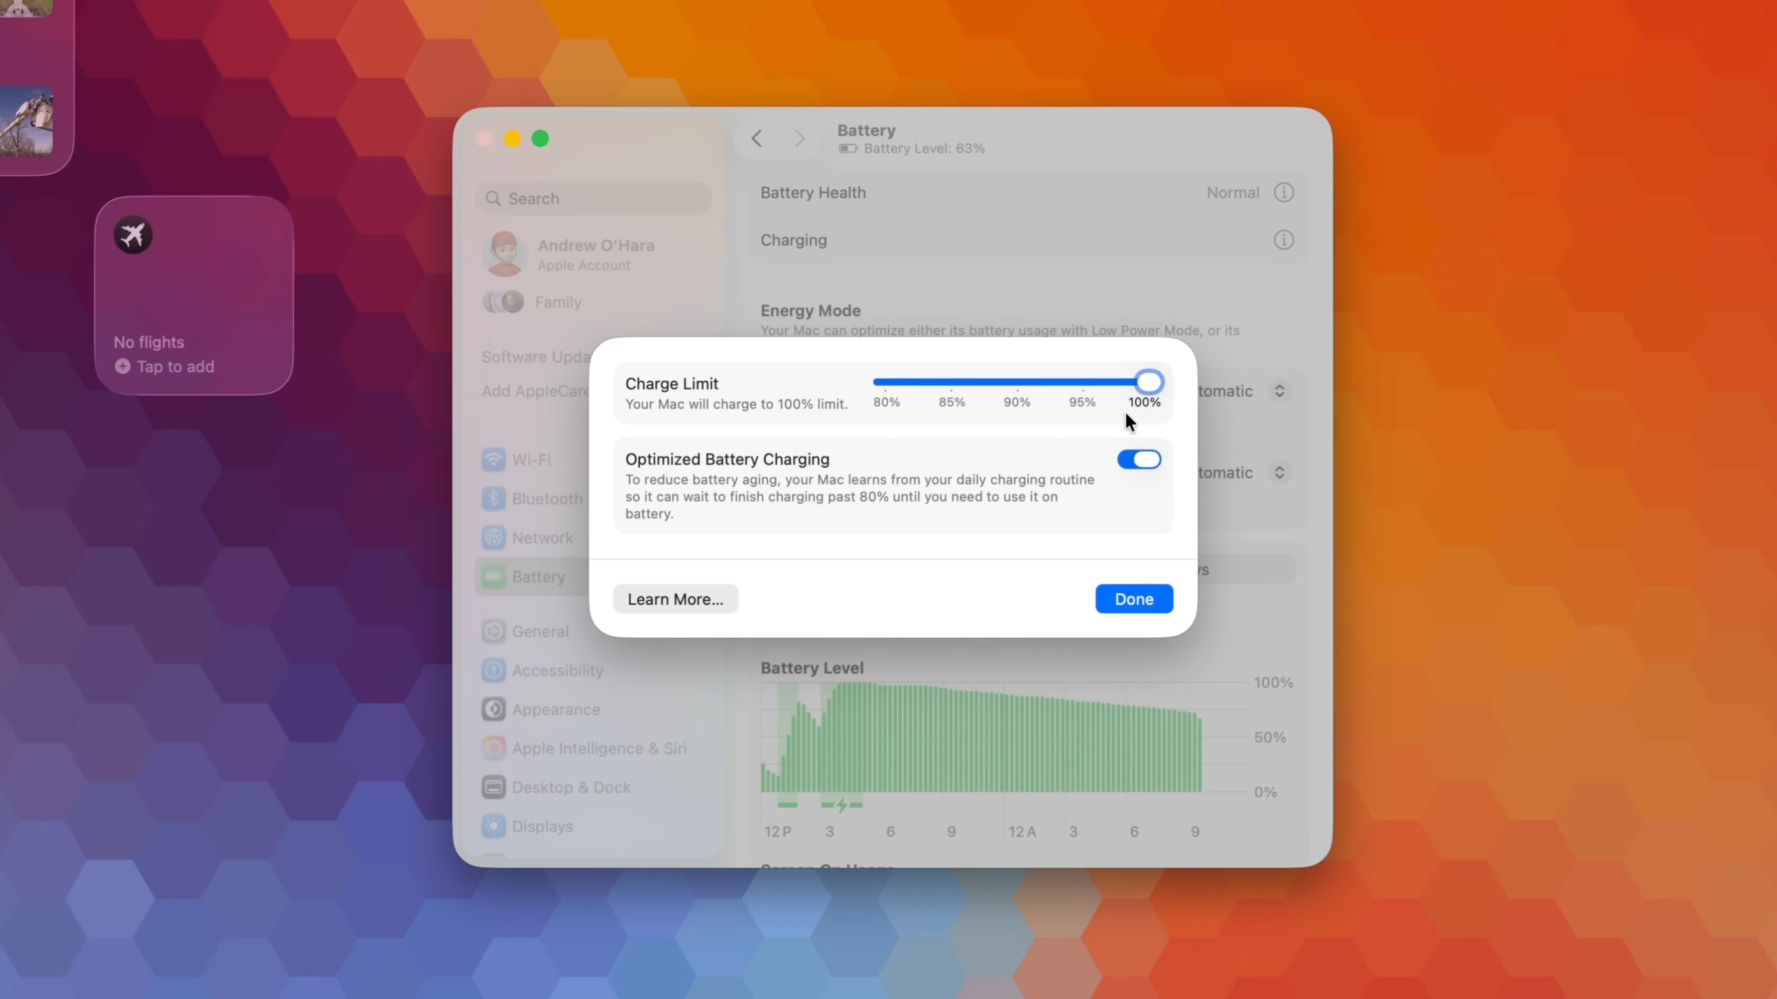Click the Bluetooth sidebar icon
This screenshot has height=999, width=1777.
(x=493, y=499)
